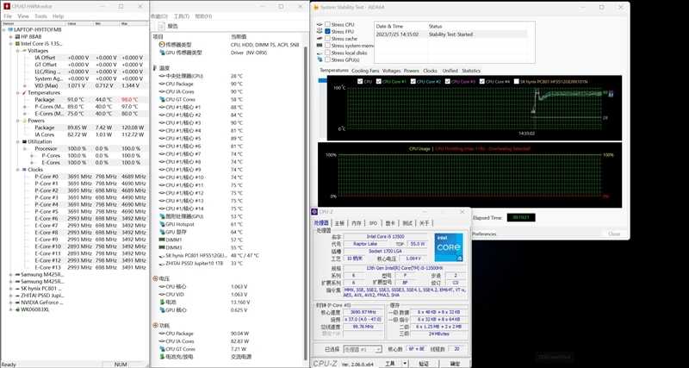Click the flame icon in the Stability Test title bar
The width and height of the screenshot is (689, 368).
click(x=316, y=7)
